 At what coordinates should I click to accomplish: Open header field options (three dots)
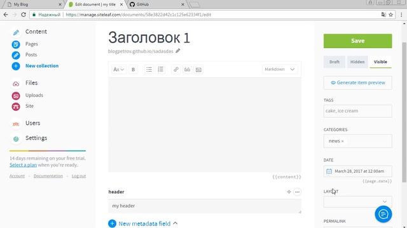[x=297, y=192]
